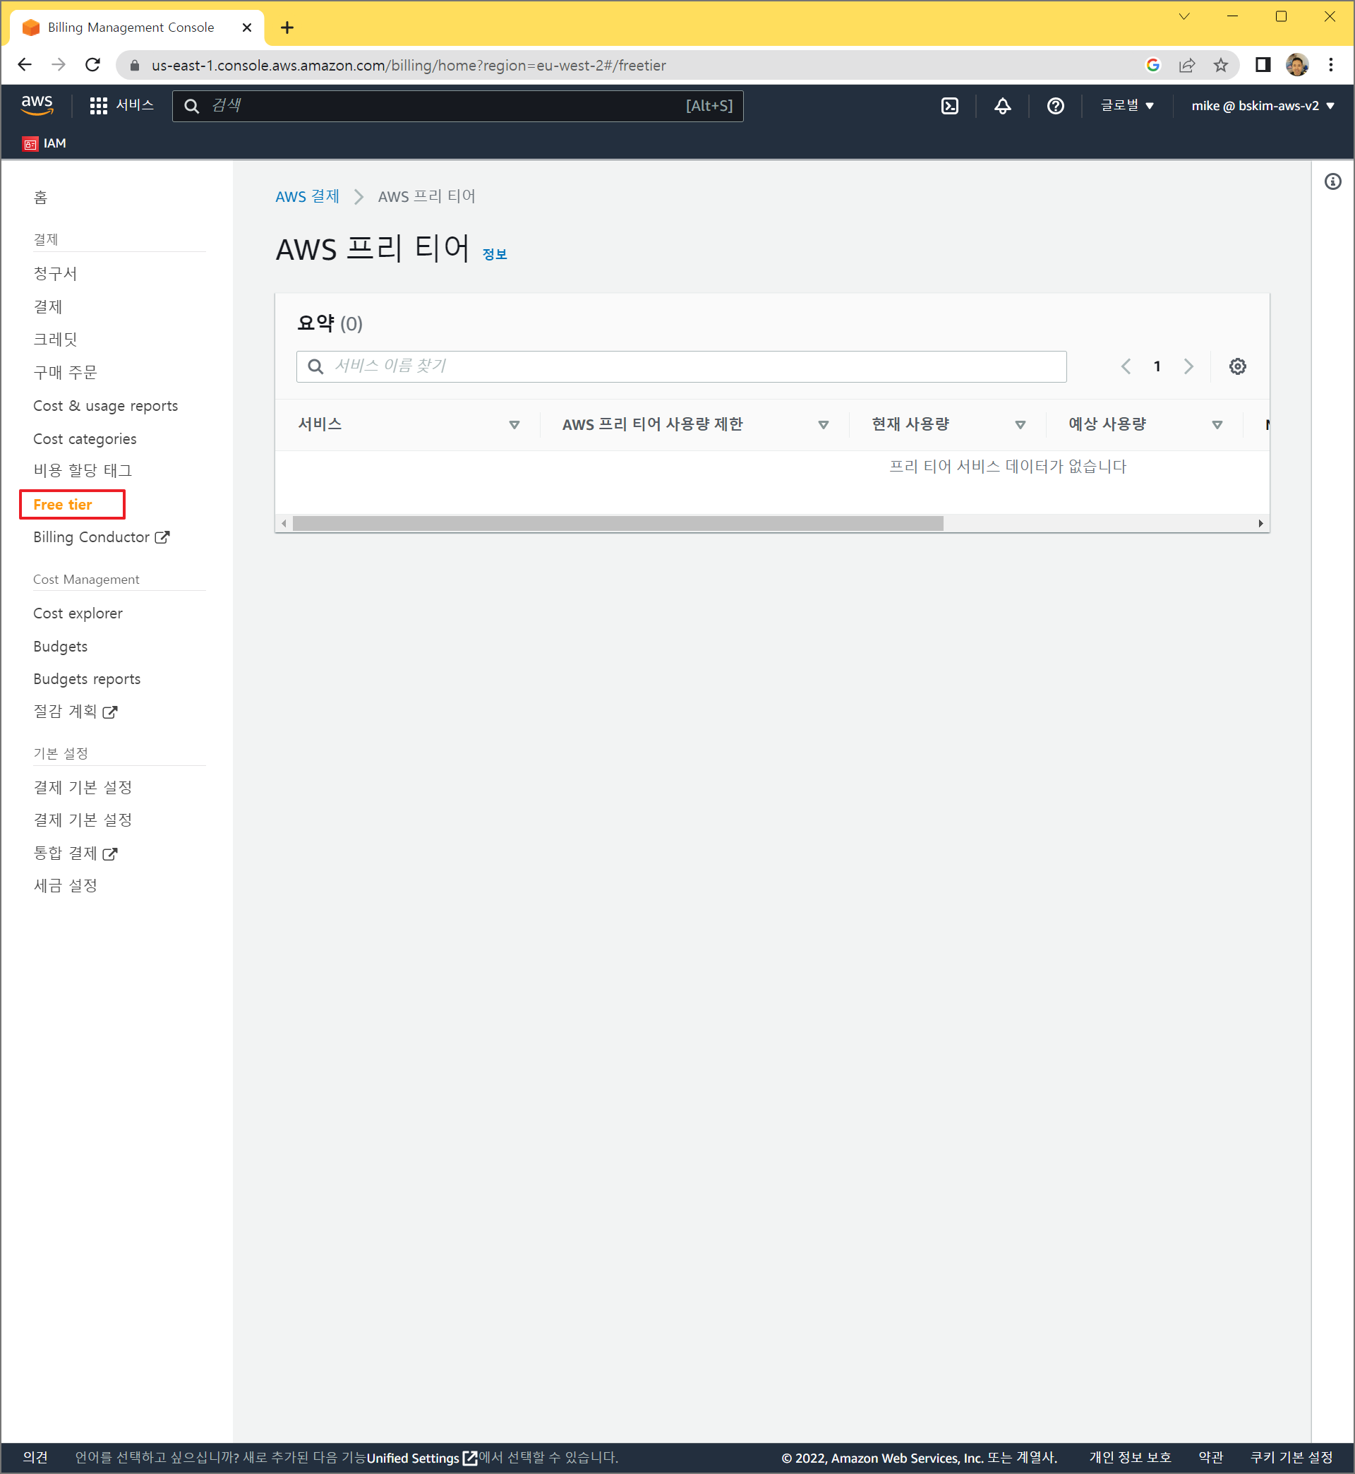Image resolution: width=1355 pixels, height=1474 pixels.
Task: Select 홈 in the sidebar
Action: pos(40,197)
